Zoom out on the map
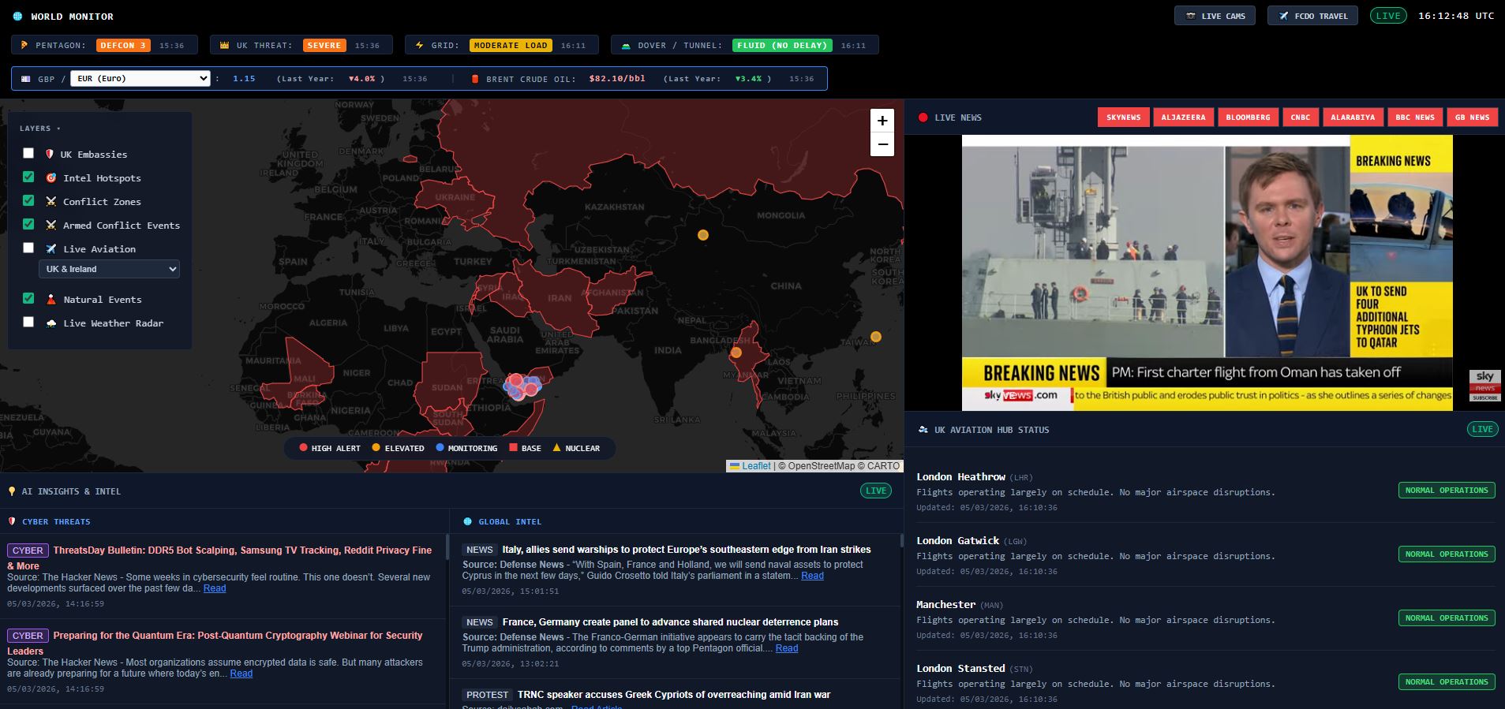The height and width of the screenshot is (709, 1505). (882, 144)
